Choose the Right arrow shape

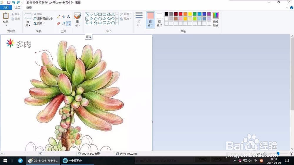[x=104, y=19]
